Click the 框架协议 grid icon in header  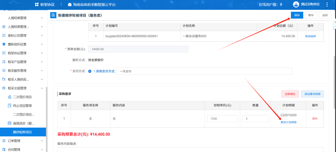tap(37, 4)
